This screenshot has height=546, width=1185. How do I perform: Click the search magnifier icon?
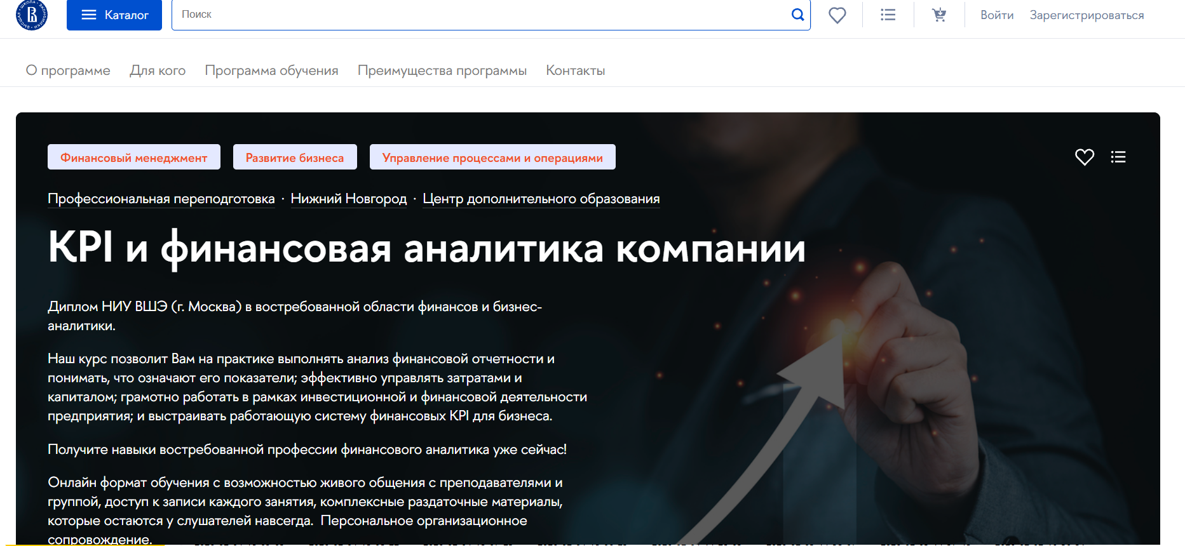pos(797,15)
